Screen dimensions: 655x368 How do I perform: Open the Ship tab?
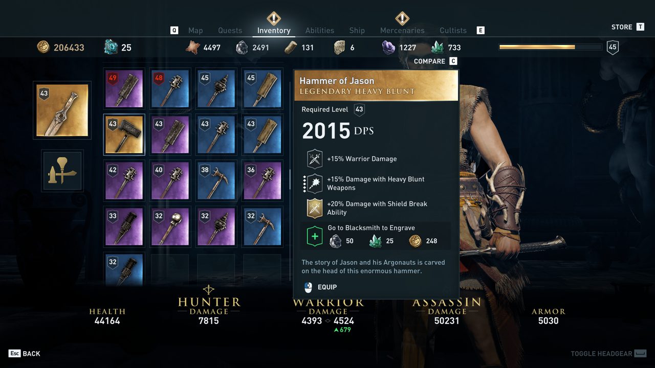[357, 31]
